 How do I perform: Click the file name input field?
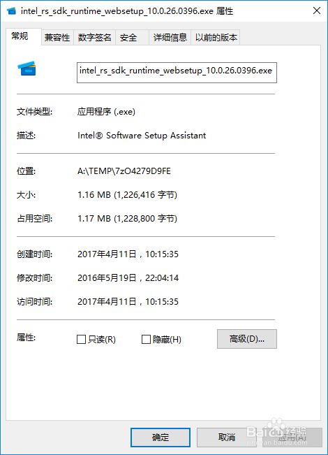point(177,73)
